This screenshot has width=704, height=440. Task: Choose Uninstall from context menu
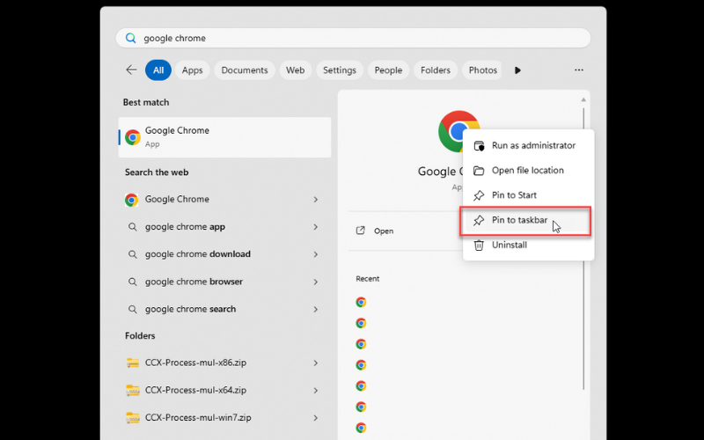(x=529, y=246)
